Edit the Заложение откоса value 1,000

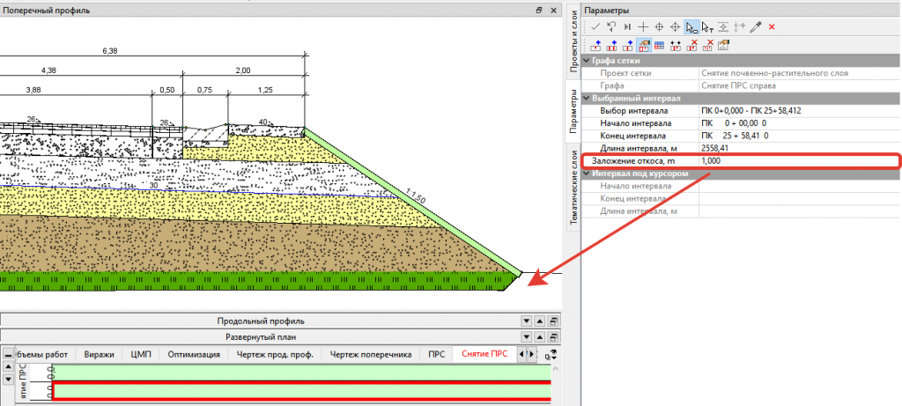coord(799,161)
